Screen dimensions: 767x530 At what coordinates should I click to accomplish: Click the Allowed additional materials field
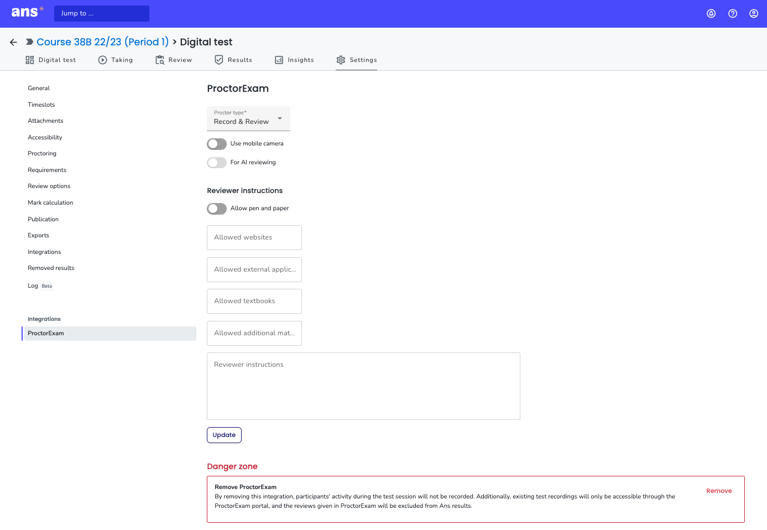point(254,333)
